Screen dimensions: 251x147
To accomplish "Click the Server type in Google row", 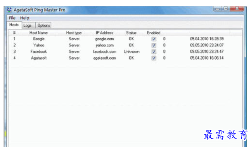I will (74, 39).
